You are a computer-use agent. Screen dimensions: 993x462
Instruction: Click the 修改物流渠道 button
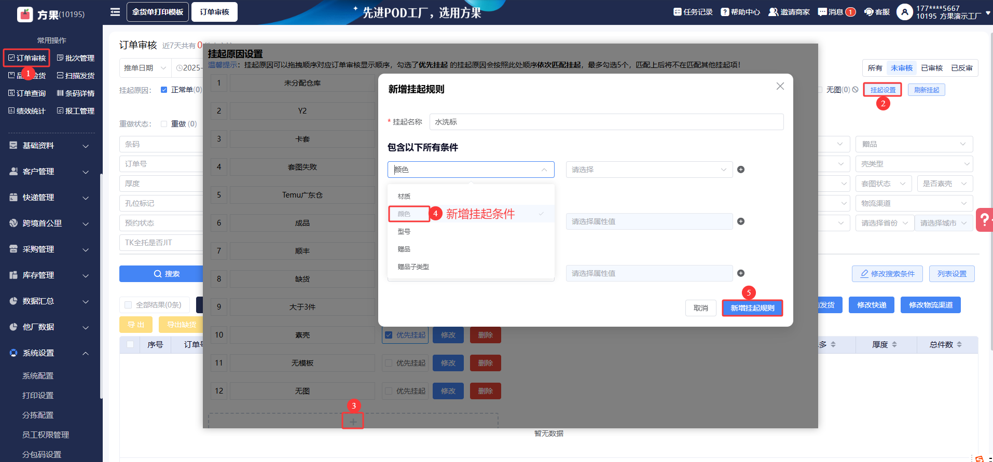931,305
